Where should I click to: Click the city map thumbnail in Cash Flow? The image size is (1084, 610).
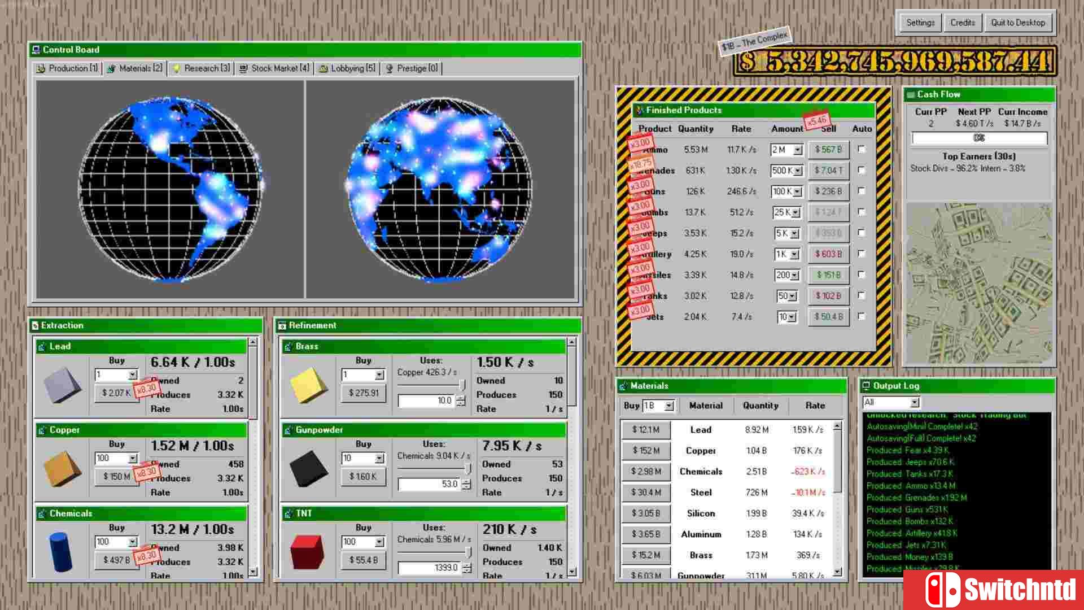979,284
